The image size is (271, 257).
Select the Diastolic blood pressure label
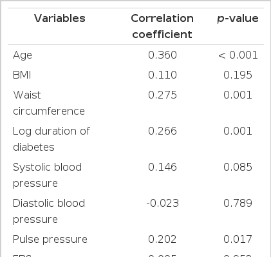[x=49, y=211]
